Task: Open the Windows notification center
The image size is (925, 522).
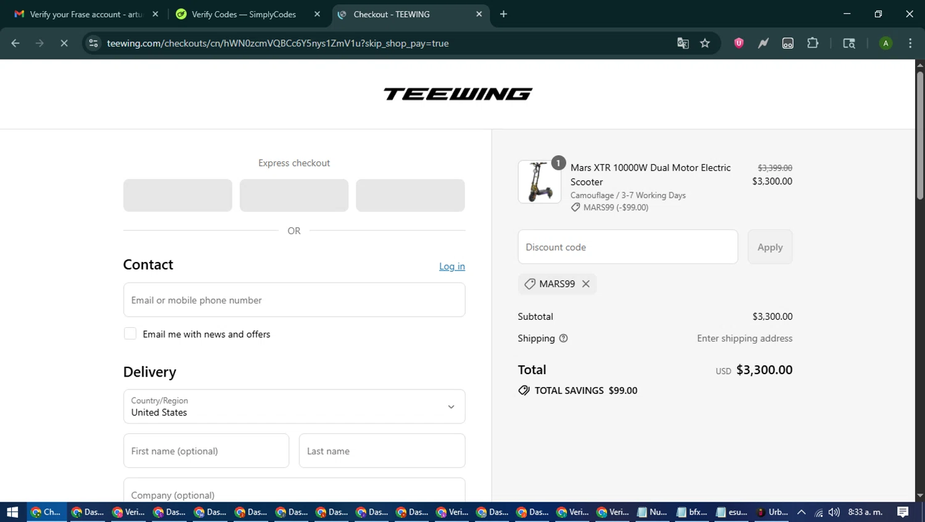Action: 903,512
